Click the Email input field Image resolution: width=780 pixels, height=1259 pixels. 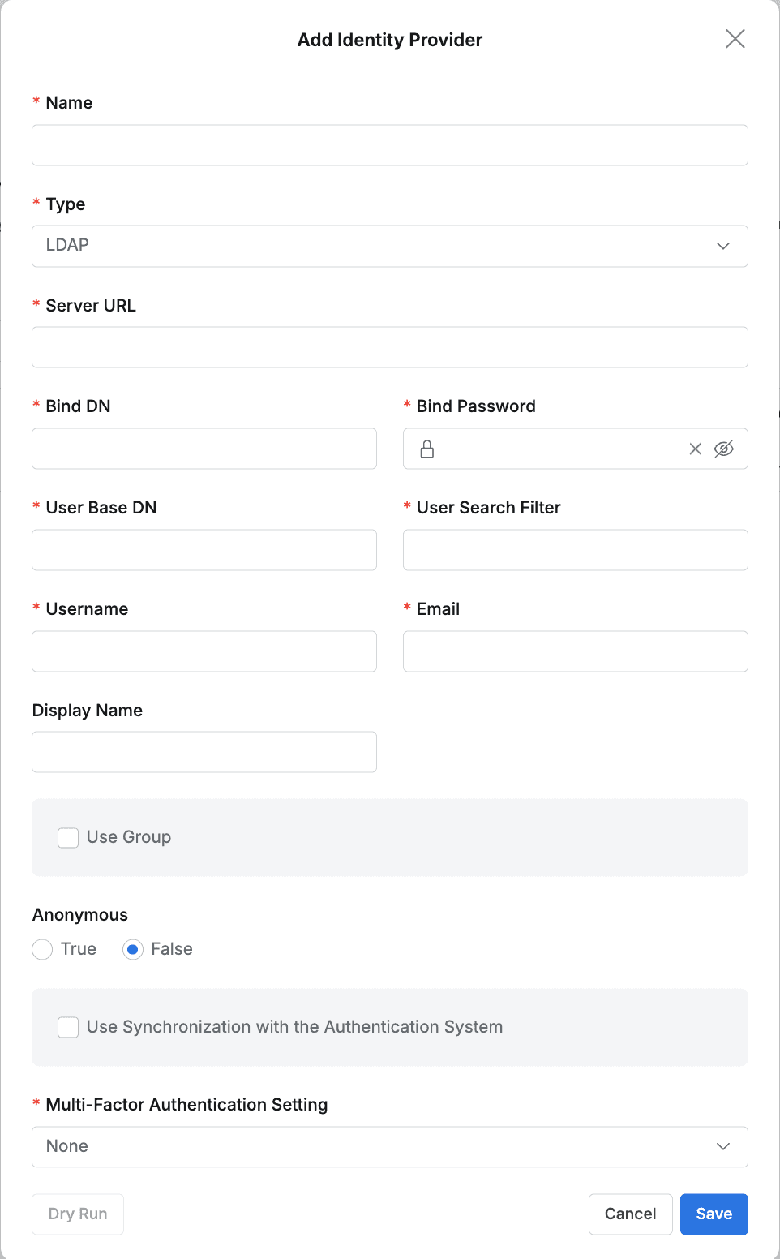575,651
